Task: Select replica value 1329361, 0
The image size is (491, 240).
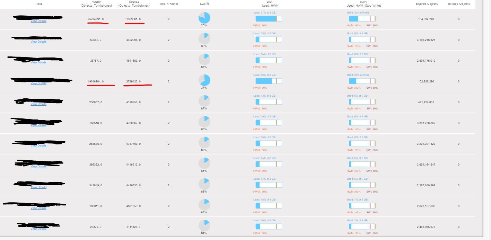Action: pyautogui.click(x=133, y=19)
